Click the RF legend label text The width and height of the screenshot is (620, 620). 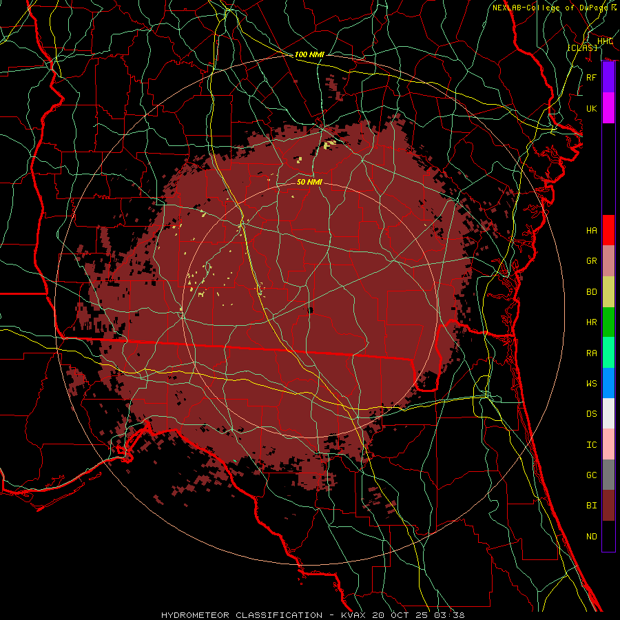pyautogui.click(x=592, y=77)
